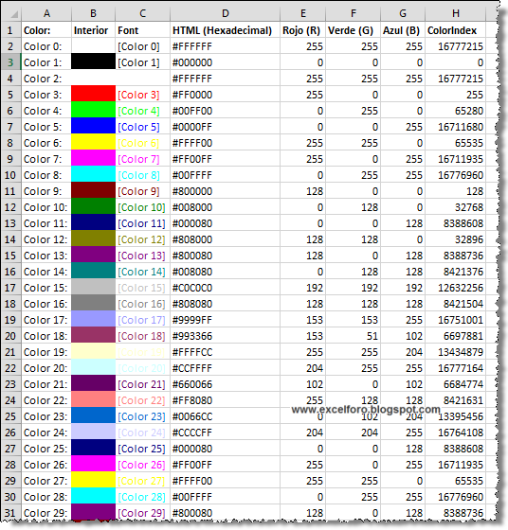Click cell containing '#FFFFCC'
The width and height of the screenshot is (508, 530).
point(225,352)
